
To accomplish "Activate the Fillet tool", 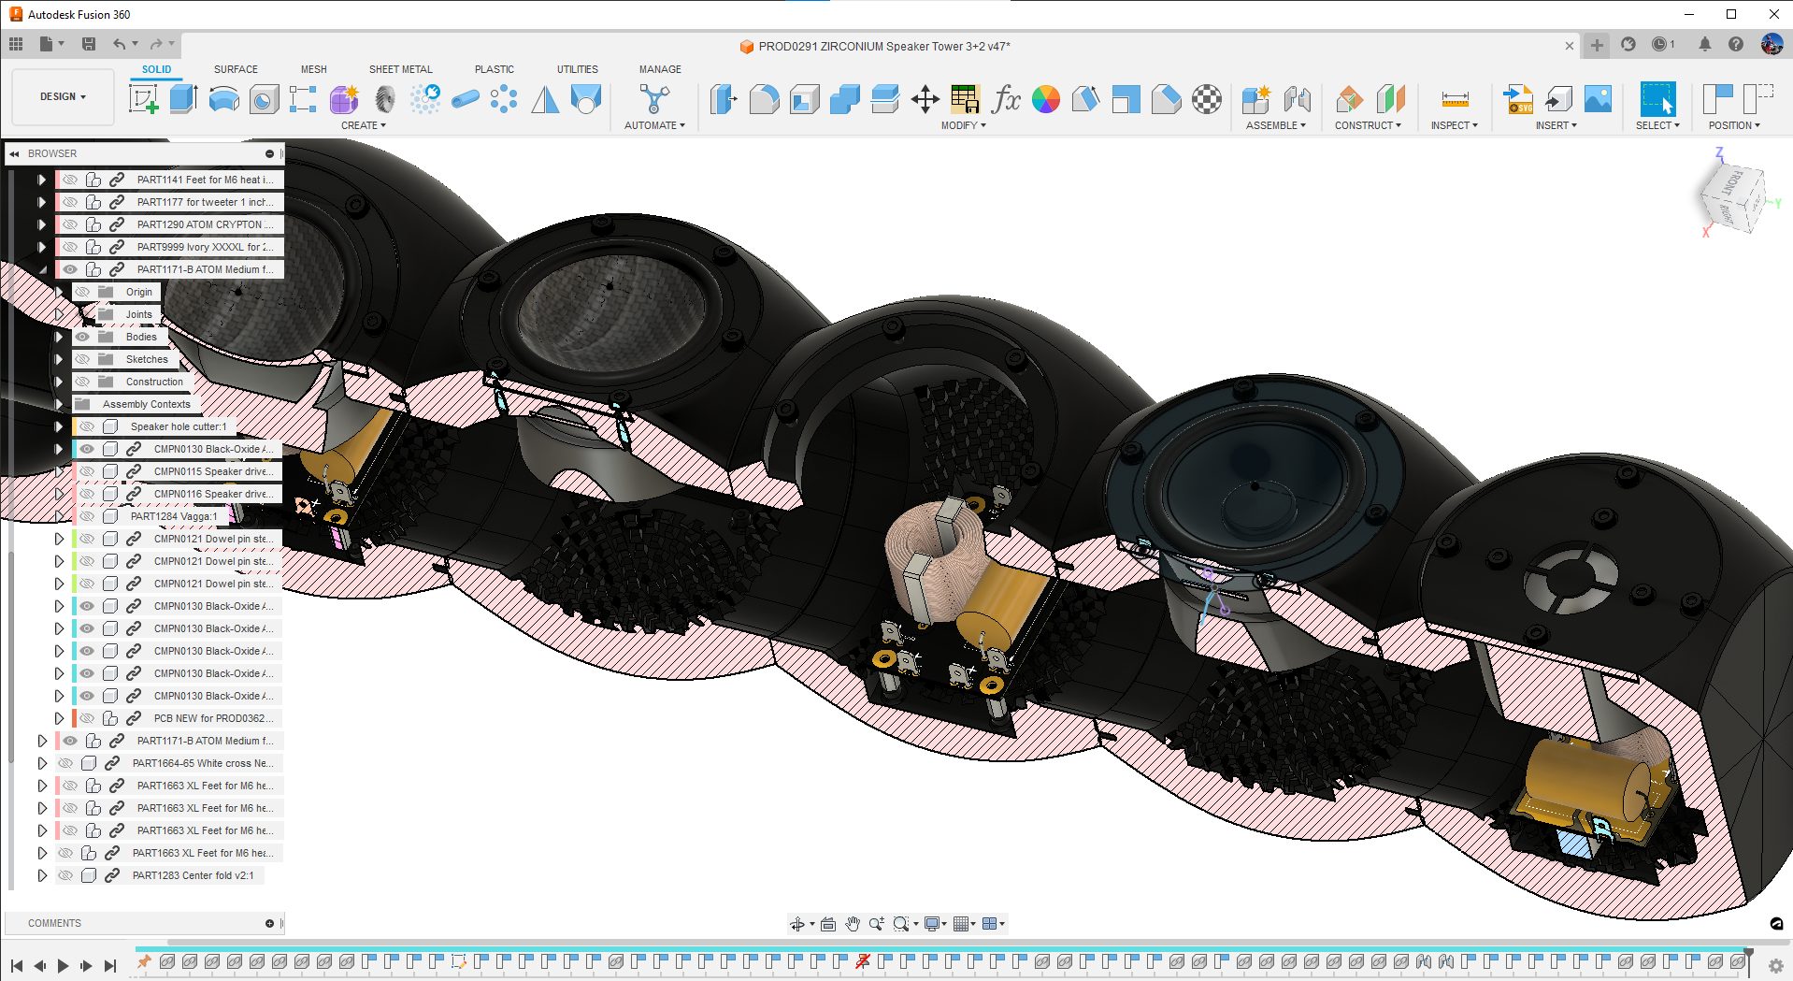I will [x=765, y=98].
